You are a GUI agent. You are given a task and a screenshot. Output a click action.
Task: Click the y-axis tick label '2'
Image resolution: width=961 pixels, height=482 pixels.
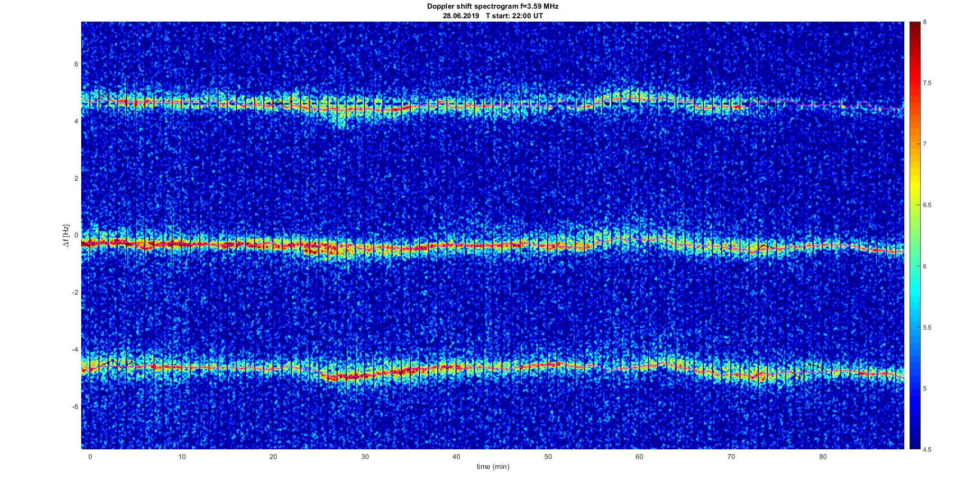coord(76,178)
